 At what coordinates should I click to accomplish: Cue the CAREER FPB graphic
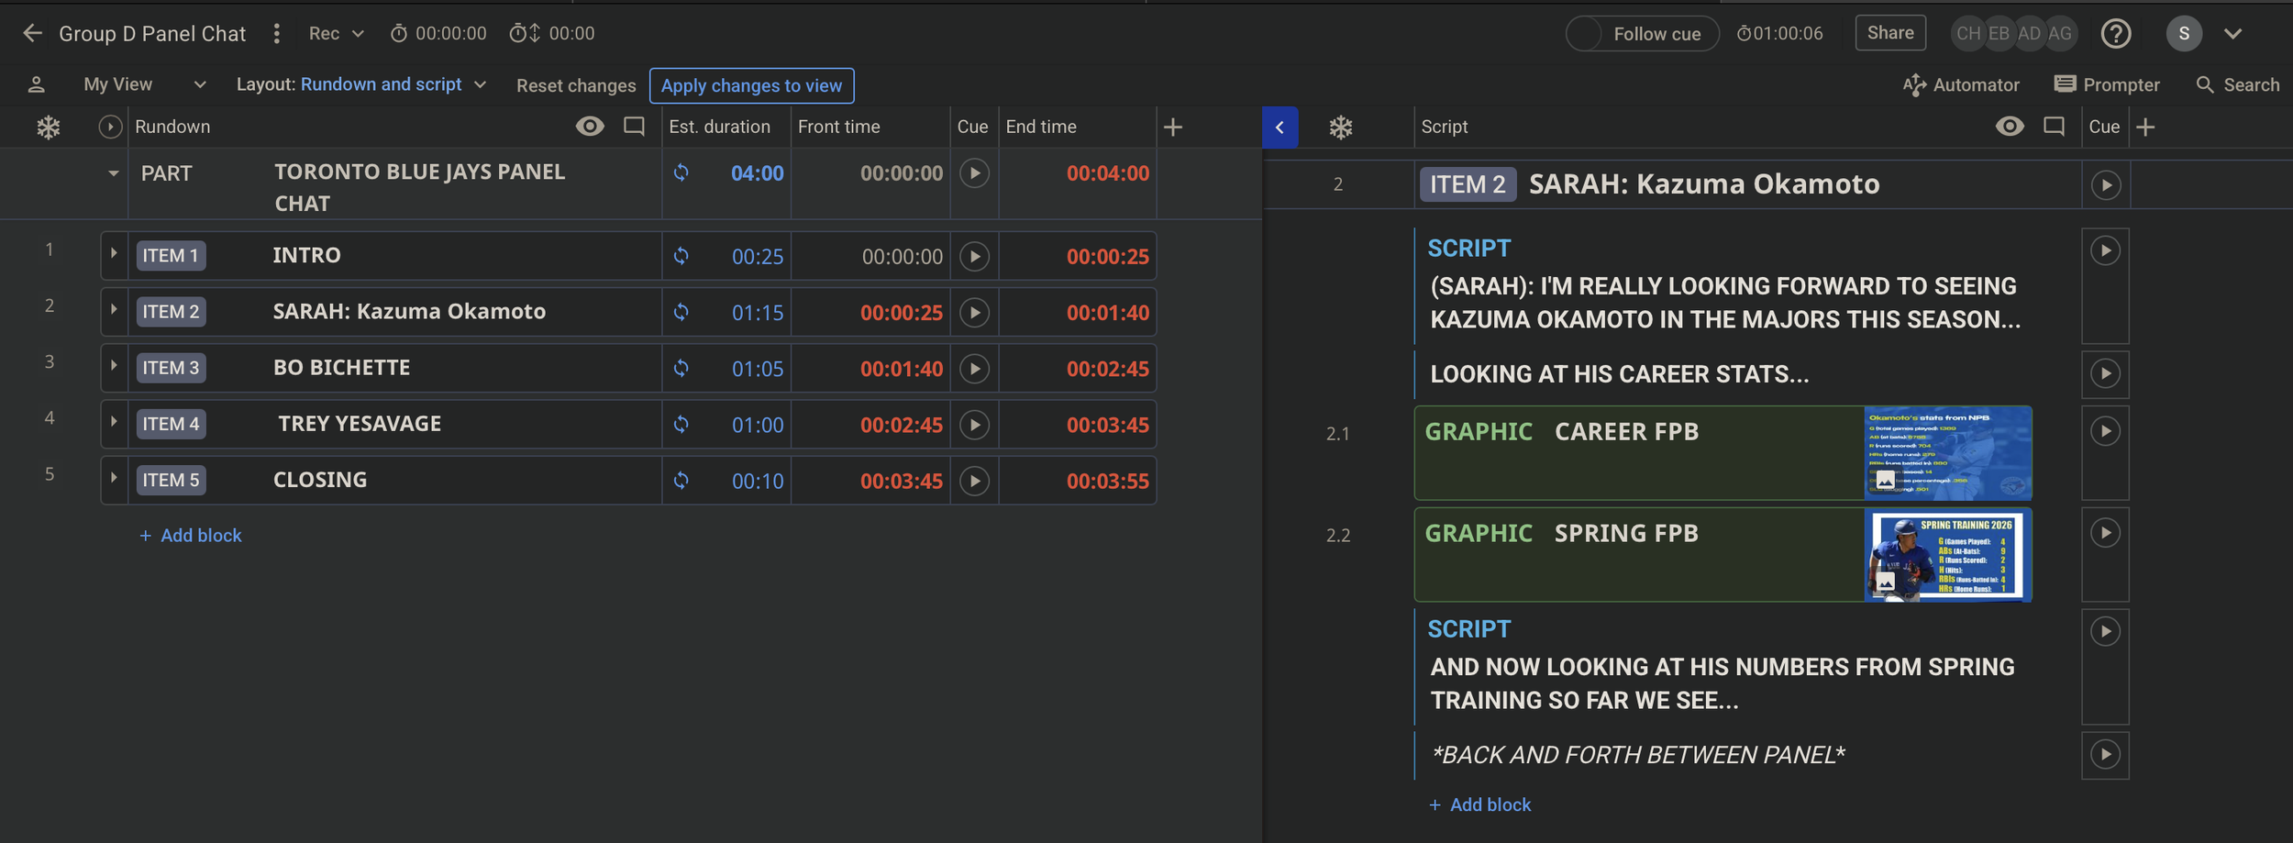coord(2105,431)
